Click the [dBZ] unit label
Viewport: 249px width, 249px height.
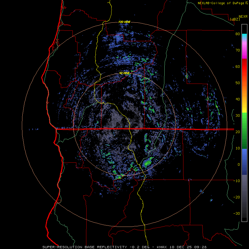pos(235,19)
